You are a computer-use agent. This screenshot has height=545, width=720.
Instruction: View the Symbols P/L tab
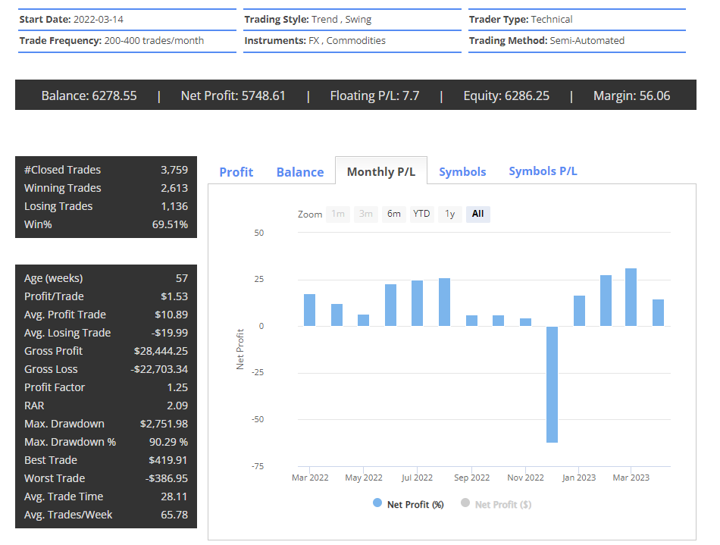tap(543, 172)
